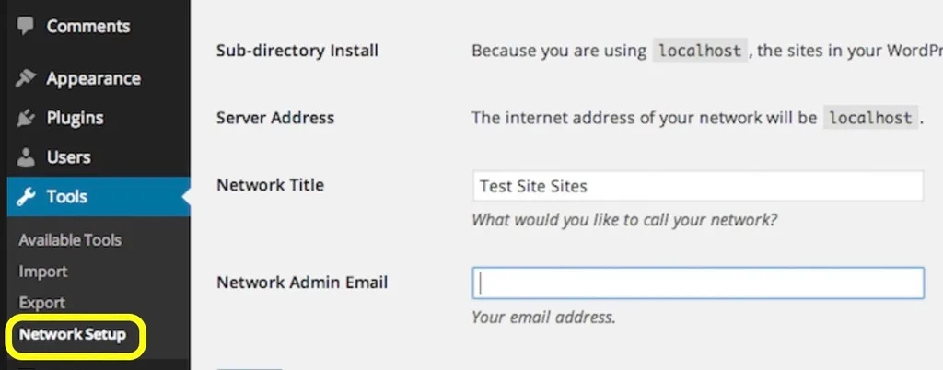
Task: Click the Comments speech bubble icon
Action: 25,26
